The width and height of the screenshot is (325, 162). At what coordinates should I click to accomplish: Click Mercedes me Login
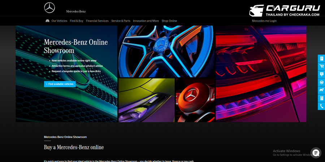(x=264, y=21)
